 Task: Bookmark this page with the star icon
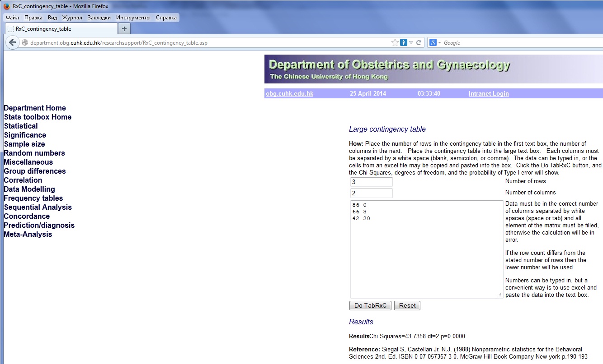[395, 43]
